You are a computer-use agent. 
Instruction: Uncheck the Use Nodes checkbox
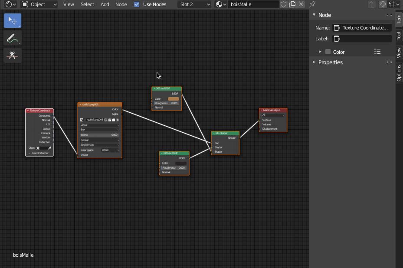point(137,4)
